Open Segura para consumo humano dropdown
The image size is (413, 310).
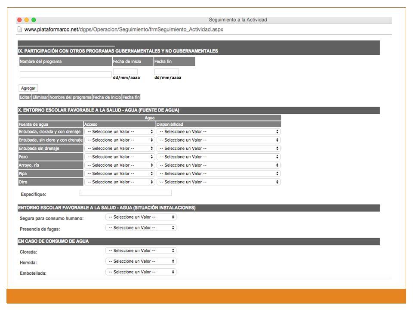pos(141,217)
